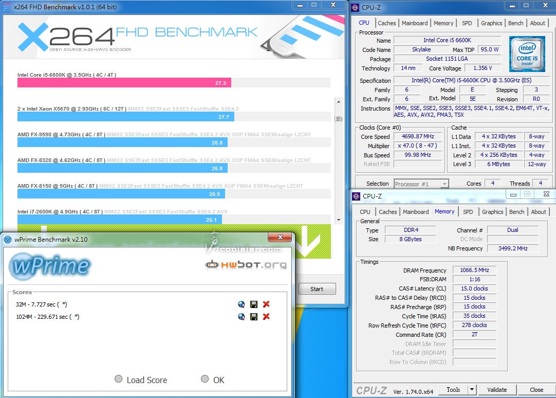The height and width of the screenshot is (398, 556).
Task: Open Memory tab in upper CPU-Z window
Action: (x=443, y=23)
